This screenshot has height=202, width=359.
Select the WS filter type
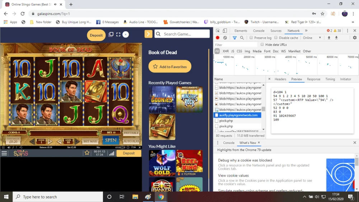tap(284, 51)
